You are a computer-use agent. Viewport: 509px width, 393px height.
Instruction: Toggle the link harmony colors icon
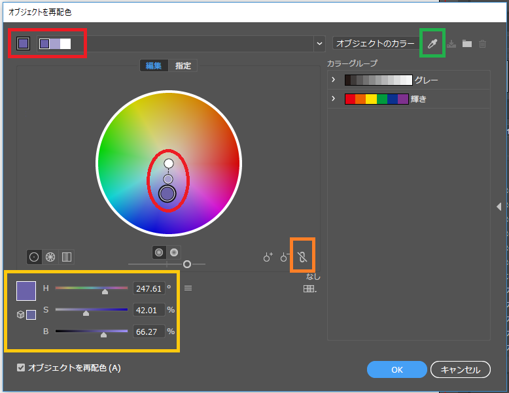tap(302, 257)
